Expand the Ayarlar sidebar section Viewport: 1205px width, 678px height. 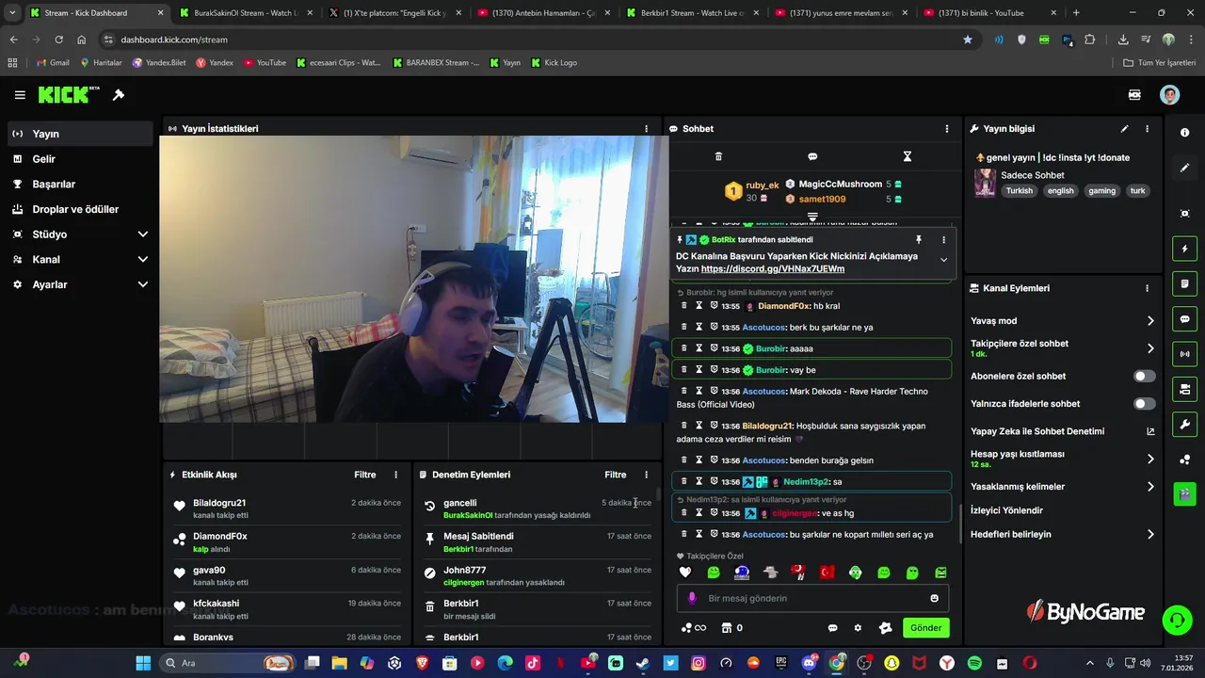(80, 284)
